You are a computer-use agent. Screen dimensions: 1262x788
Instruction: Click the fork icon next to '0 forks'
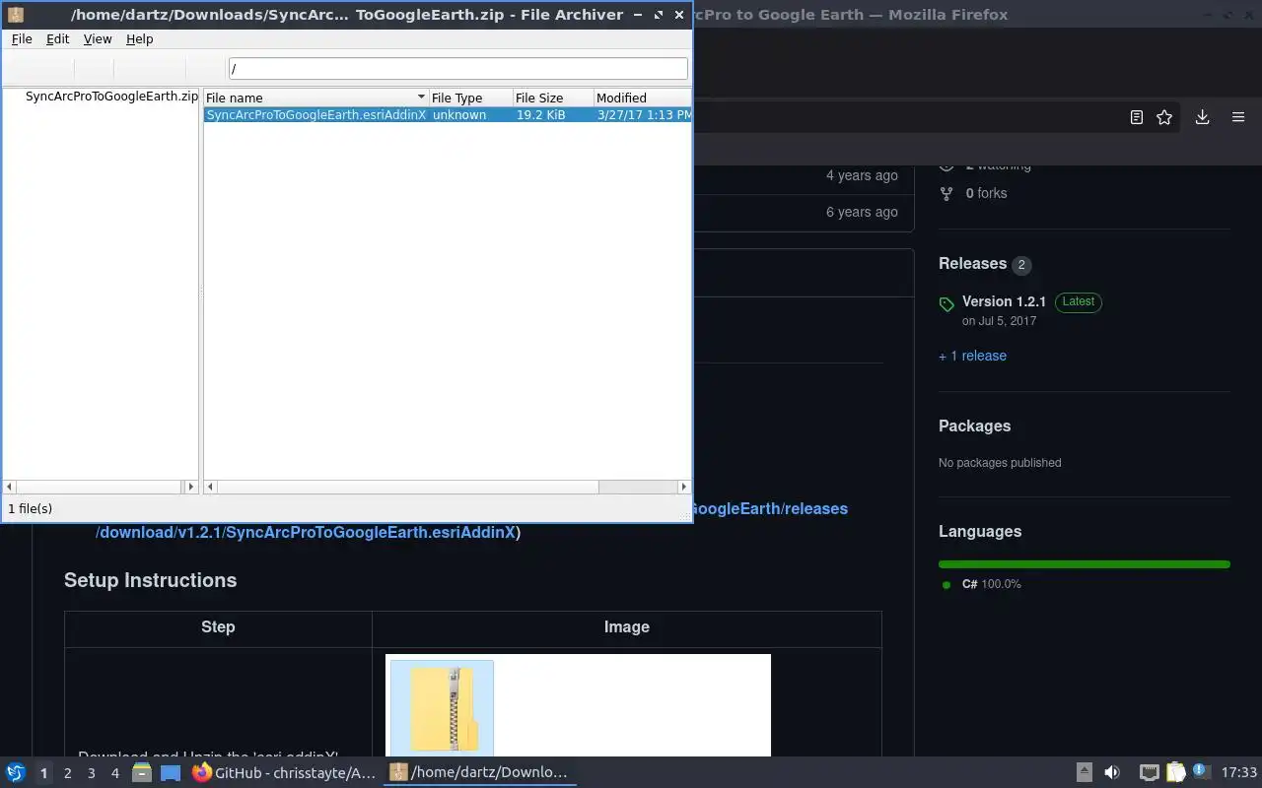coord(946,193)
